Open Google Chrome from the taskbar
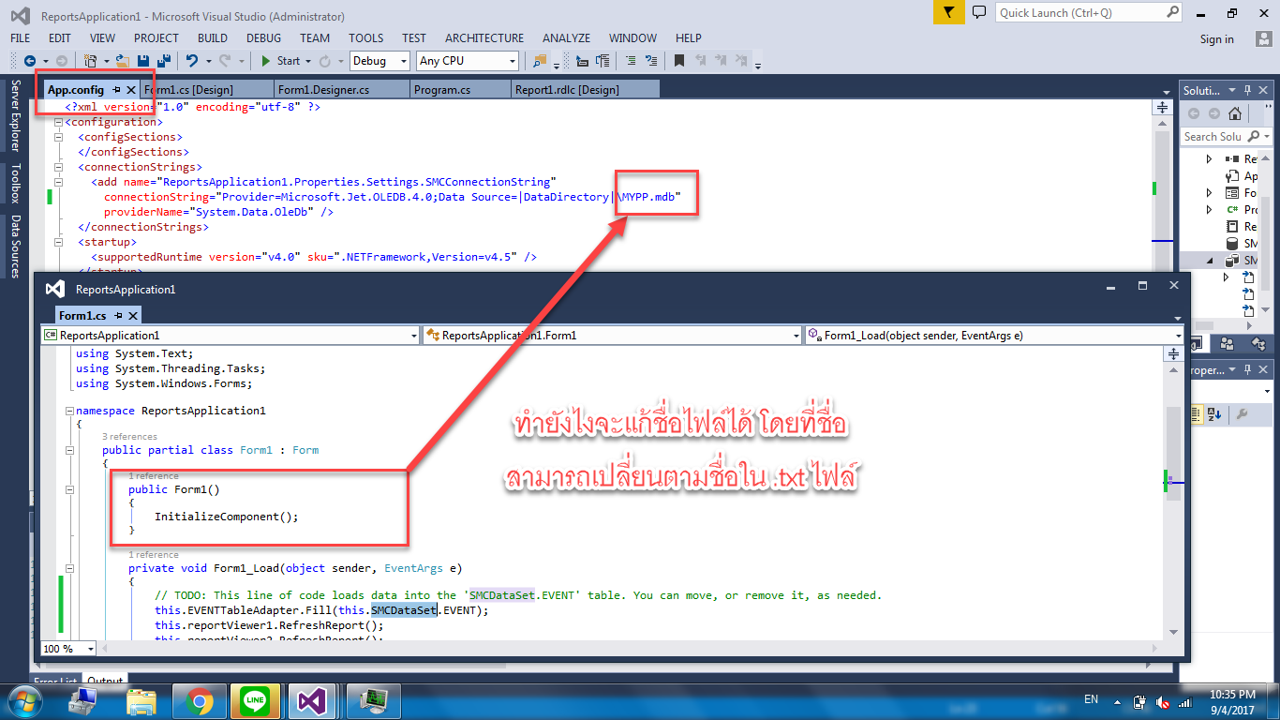This screenshot has width=1280, height=720. pos(199,700)
